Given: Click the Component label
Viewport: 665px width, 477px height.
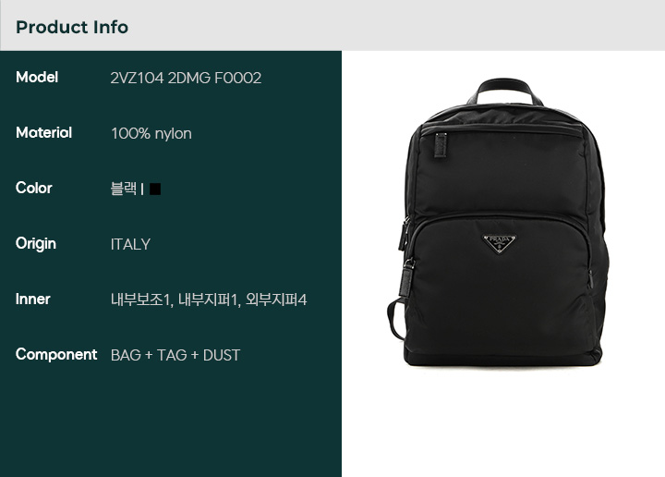Looking at the screenshot, I should [56, 354].
